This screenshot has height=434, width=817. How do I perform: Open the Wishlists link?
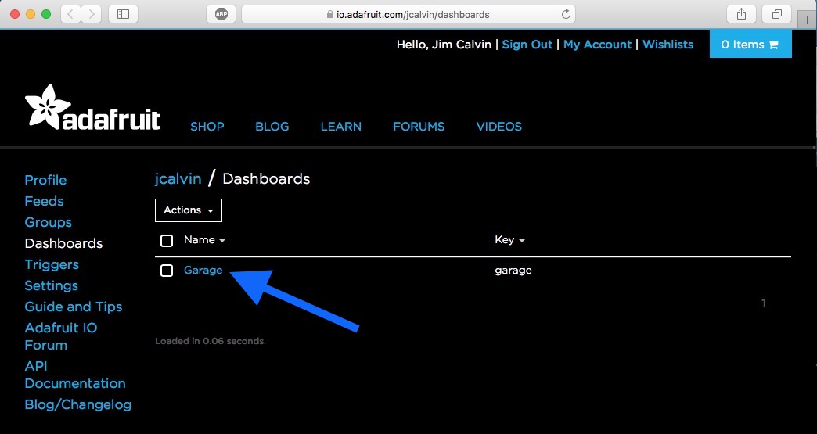(668, 45)
